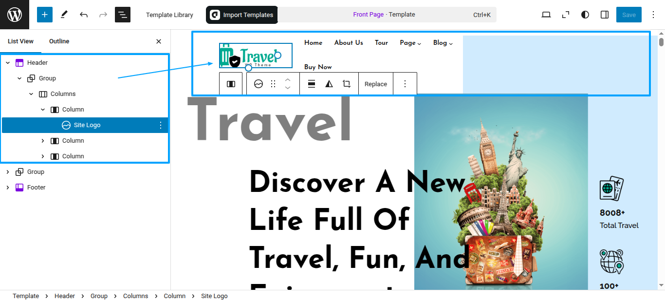Switch to the Outline tab
Screen dimensions: 665x302
[59, 41]
